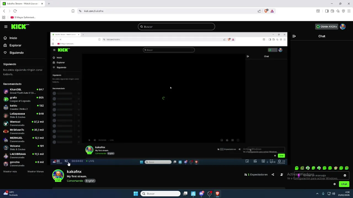
Task: Open MERNUEL recommended channel
Action: (23, 139)
